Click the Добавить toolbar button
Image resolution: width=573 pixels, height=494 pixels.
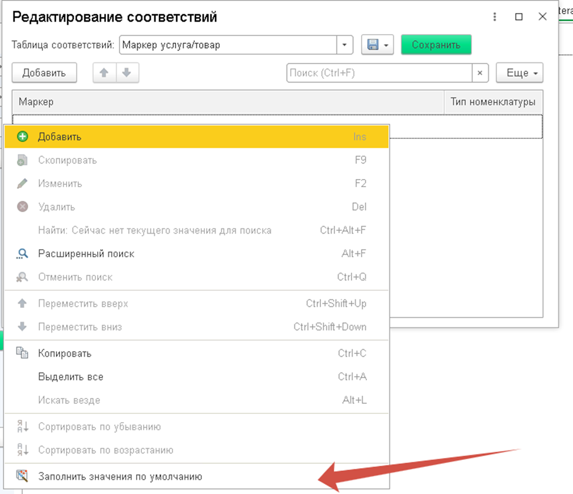coord(44,72)
